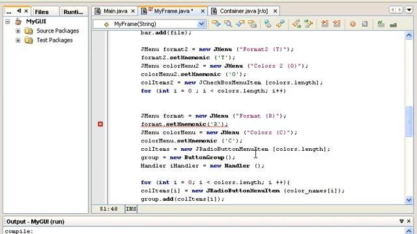The image size is (417, 234).
Task: Close the Container.java tab
Action: (275, 11)
